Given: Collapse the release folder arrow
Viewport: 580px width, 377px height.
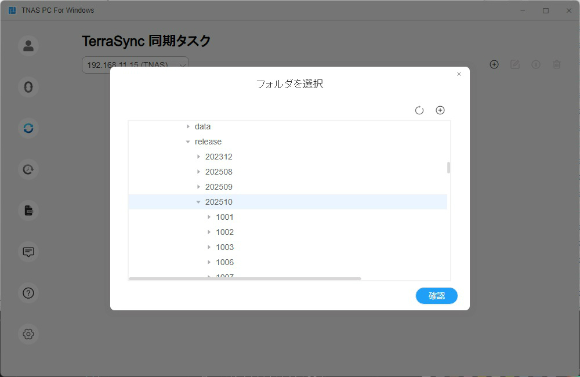Looking at the screenshot, I should [x=188, y=142].
